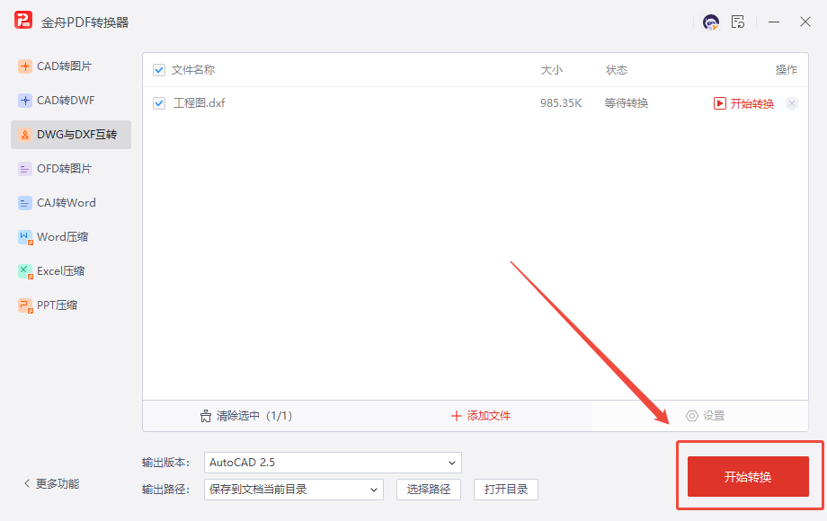This screenshot has width=827, height=521.
Task: Click the 输出版本 label
Action: click(x=165, y=463)
